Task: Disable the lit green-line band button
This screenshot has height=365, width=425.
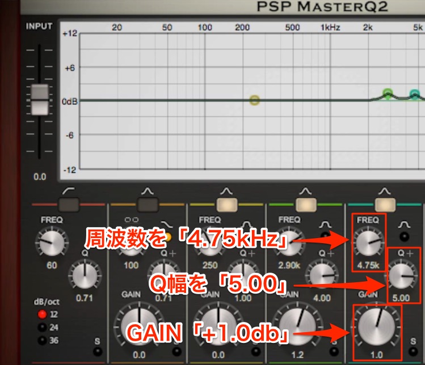Action: [306, 205]
